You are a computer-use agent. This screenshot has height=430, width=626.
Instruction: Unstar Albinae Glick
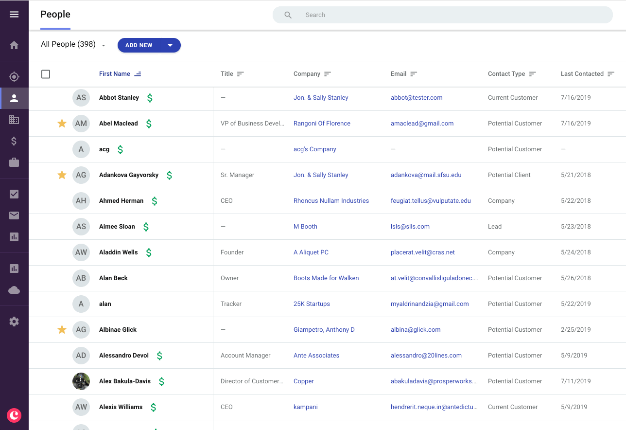(x=62, y=330)
